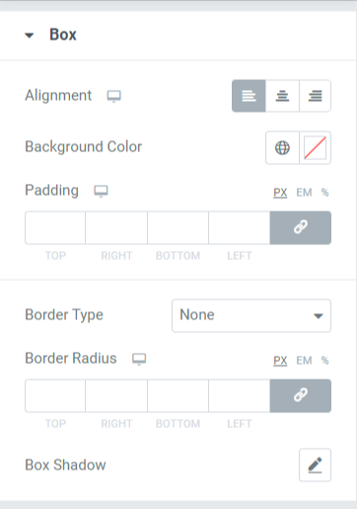Select left alignment icon
The image size is (357, 509).
pos(249,96)
